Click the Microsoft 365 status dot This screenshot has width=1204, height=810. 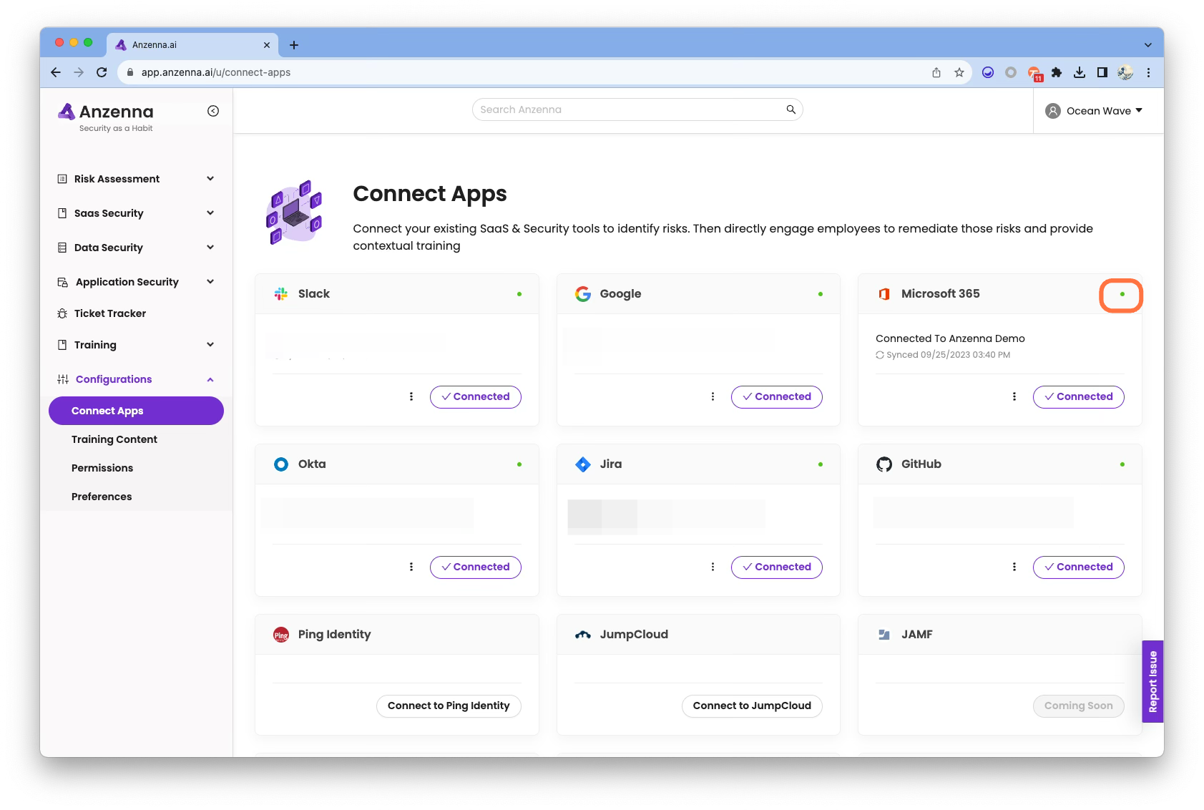click(1122, 294)
